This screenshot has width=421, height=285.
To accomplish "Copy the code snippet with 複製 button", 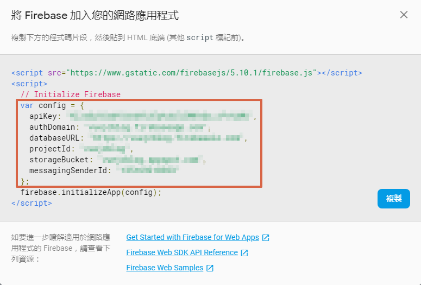I will coord(394,199).
